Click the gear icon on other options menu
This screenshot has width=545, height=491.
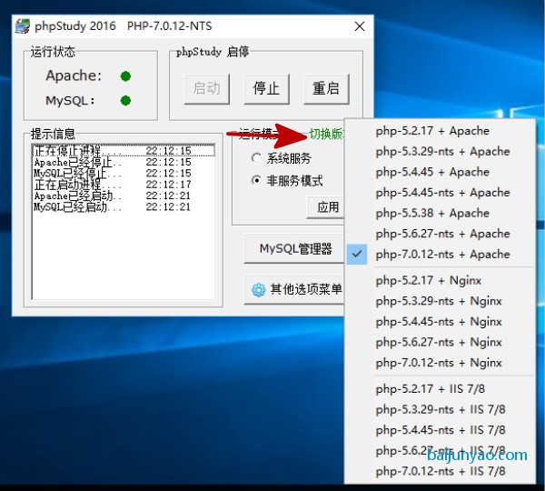(x=258, y=290)
